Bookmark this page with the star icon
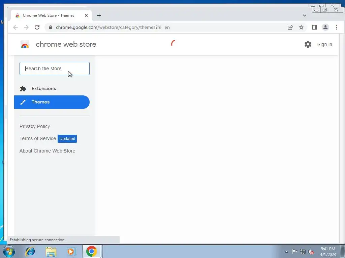The height and width of the screenshot is (258, 345). tap(301, 27)
